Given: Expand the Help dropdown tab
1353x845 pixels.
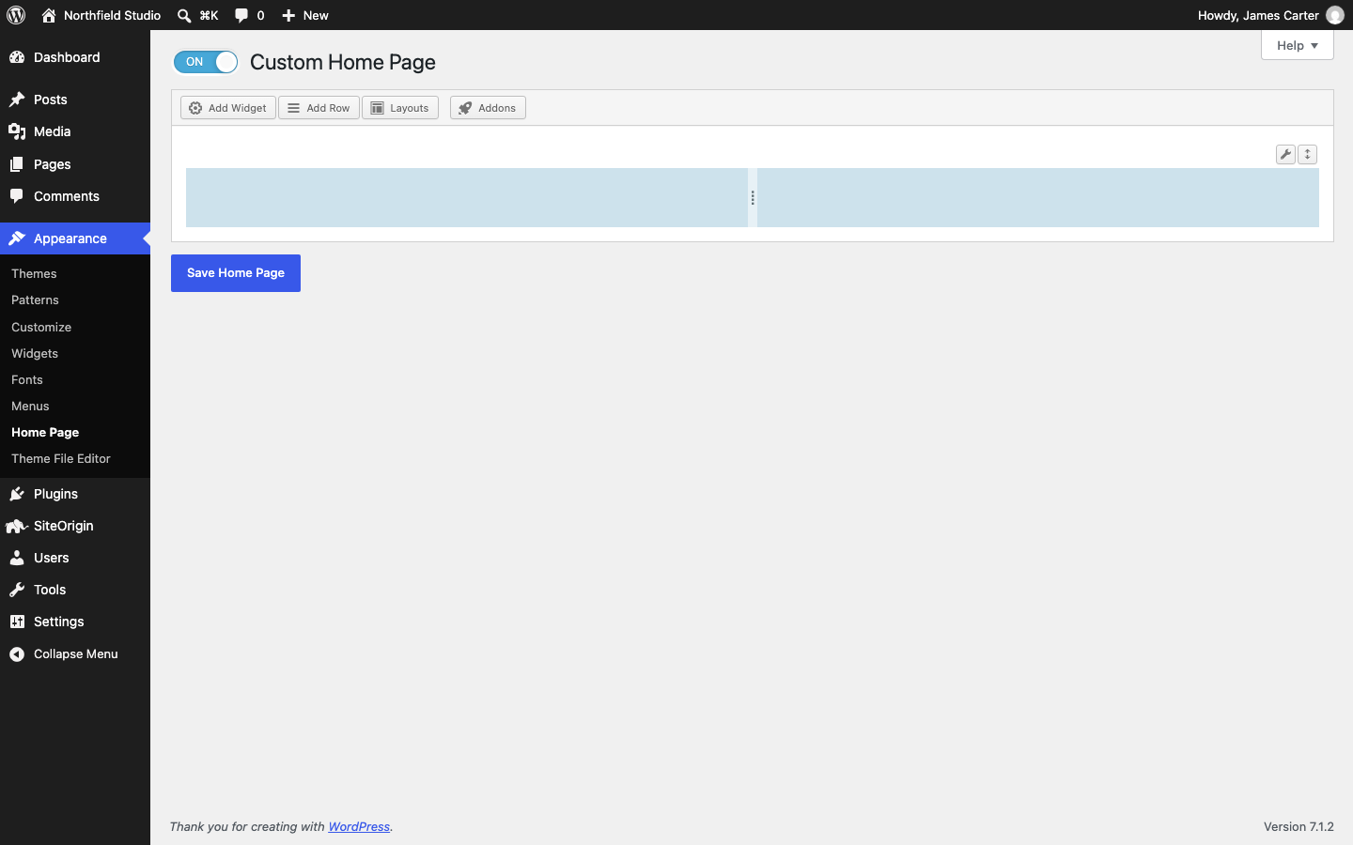Looking at the screenshot, I should [1298, 45].
